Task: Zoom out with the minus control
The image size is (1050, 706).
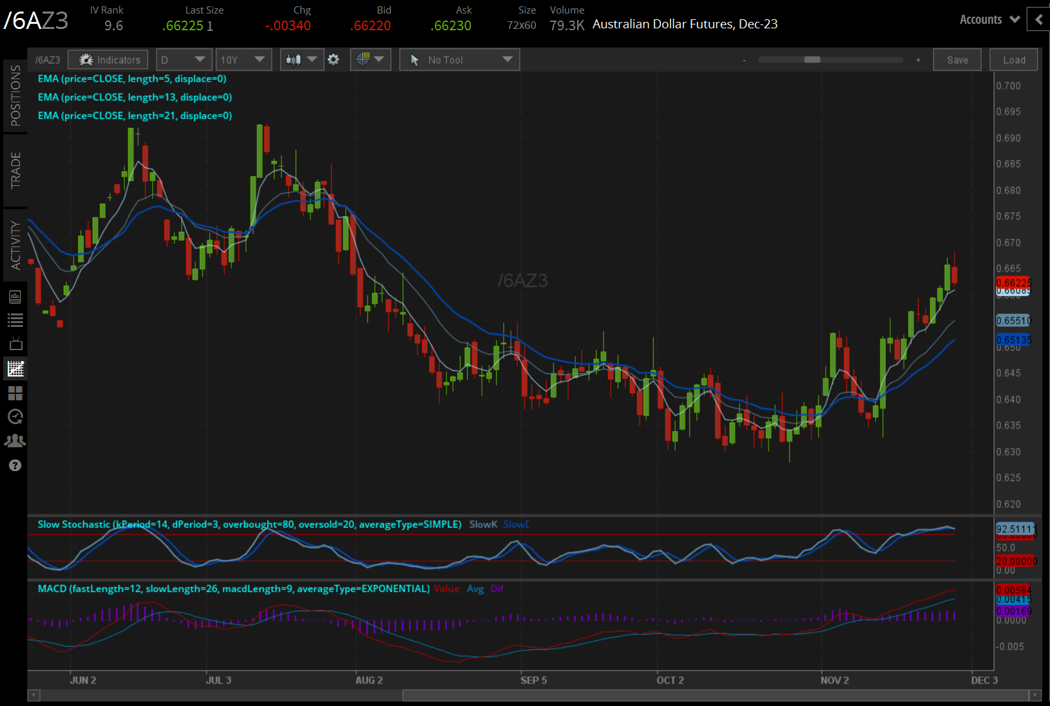Action: point(744,60)
